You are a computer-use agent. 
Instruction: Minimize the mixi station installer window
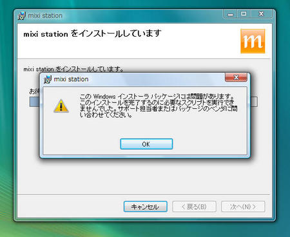coord(231,14)
